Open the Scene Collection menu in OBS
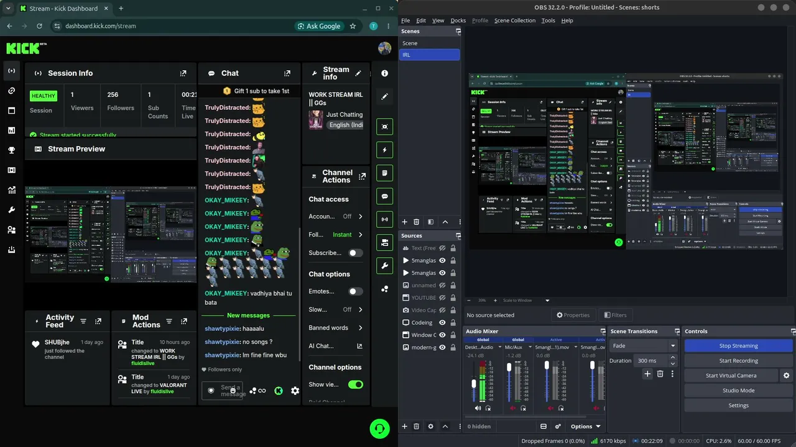 (x=514, y=20)
